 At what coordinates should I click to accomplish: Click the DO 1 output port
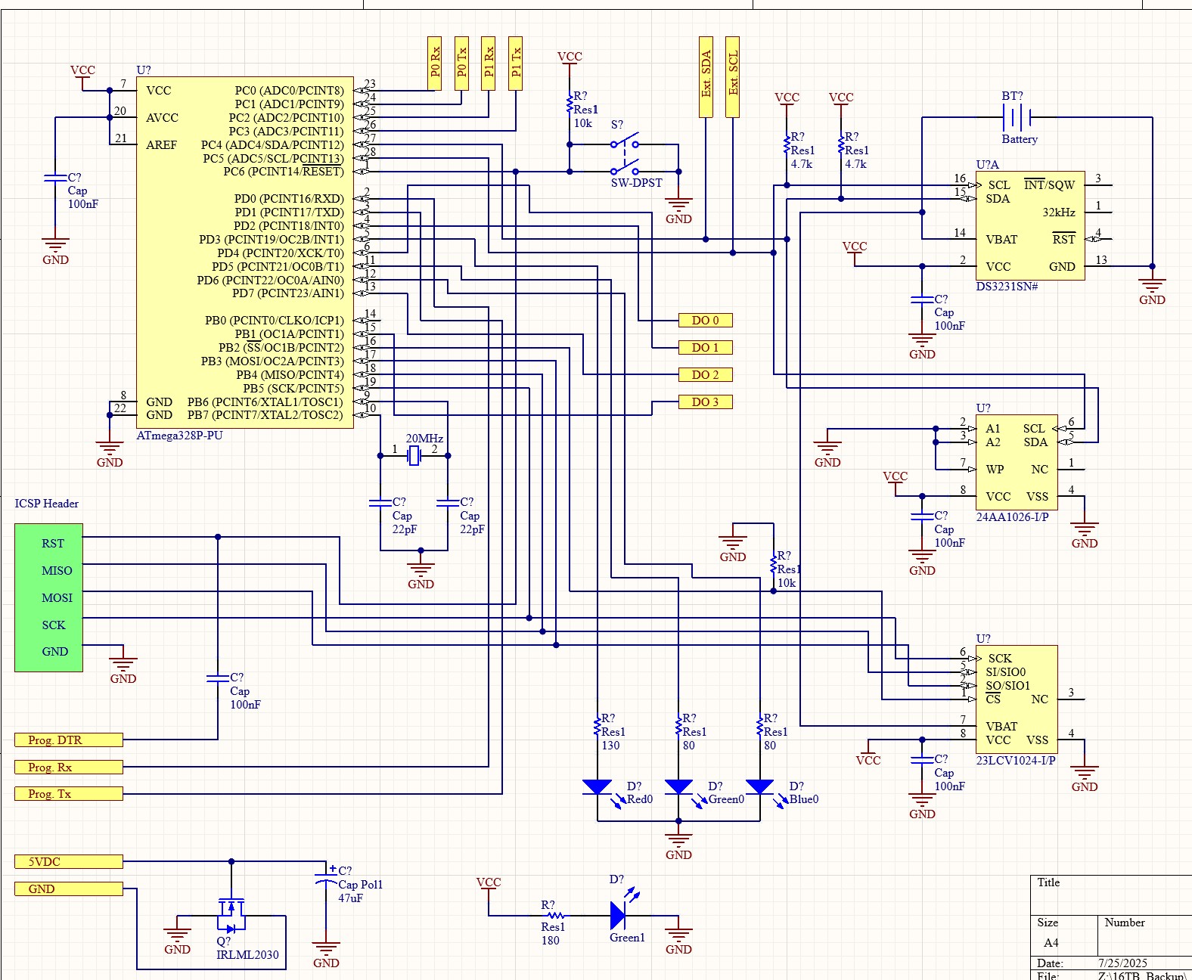(x=705, y=348)
